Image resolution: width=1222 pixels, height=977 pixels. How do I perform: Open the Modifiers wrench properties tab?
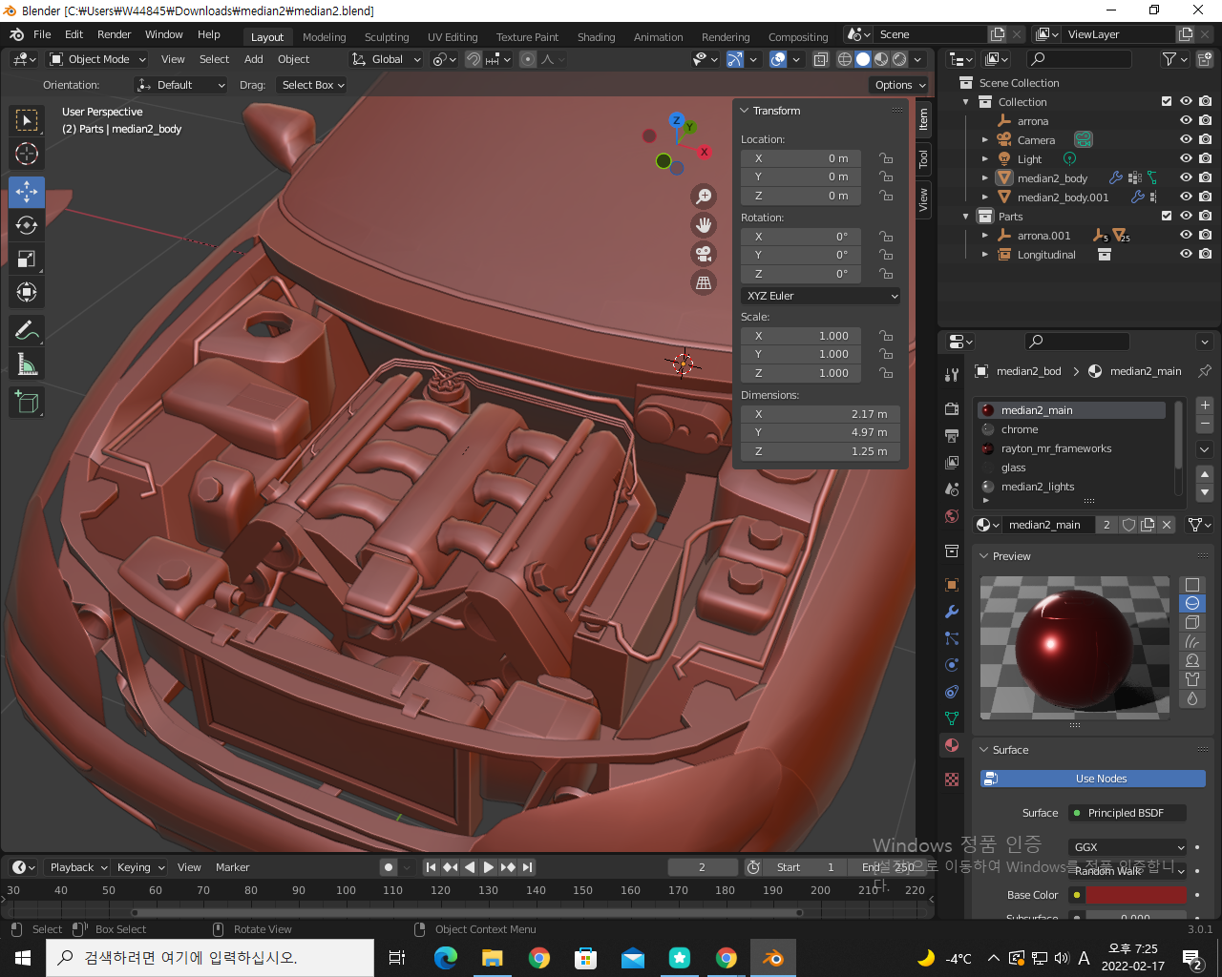(952, 612)
